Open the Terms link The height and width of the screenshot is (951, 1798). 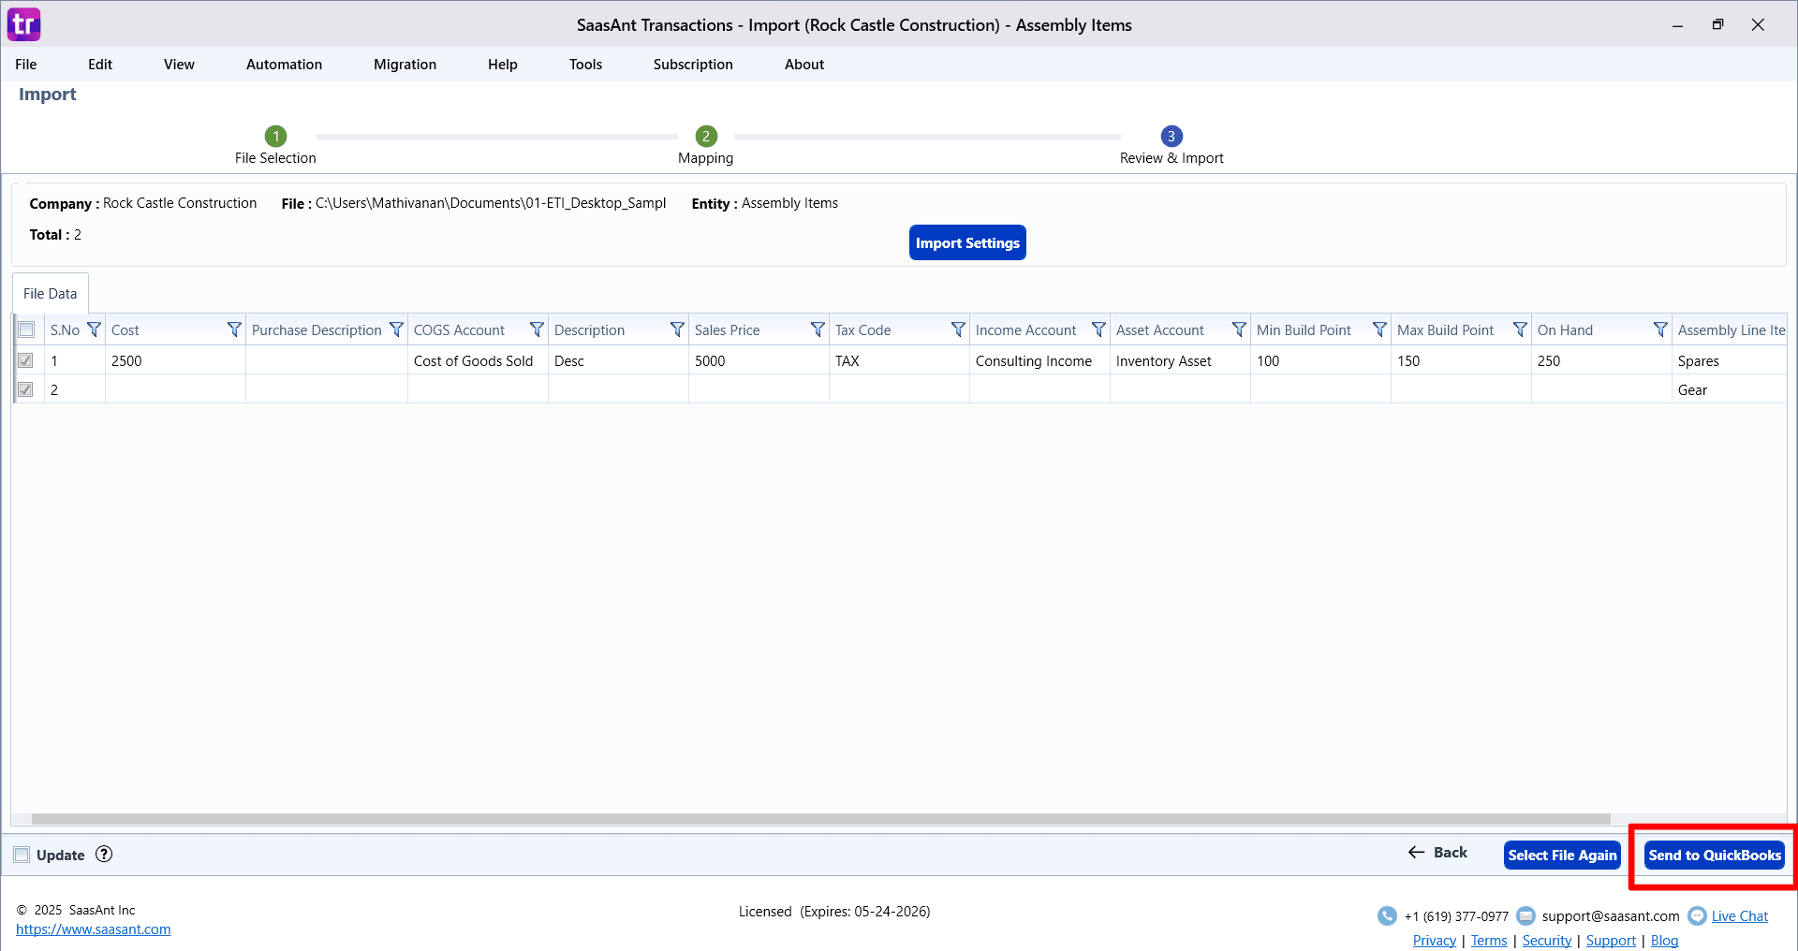tap(1489, 941)
